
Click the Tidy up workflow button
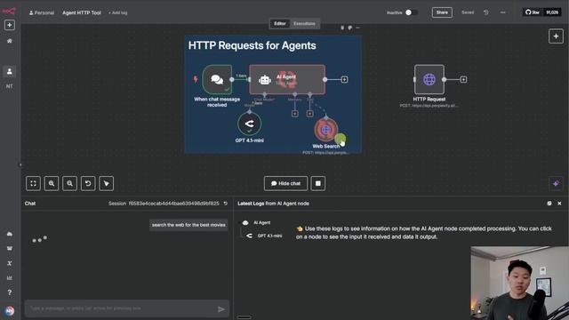(x=107, y=184)
